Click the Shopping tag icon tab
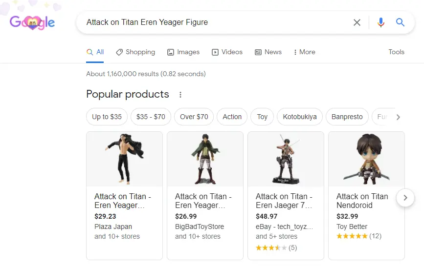424x268 pixels. point(135,52)
